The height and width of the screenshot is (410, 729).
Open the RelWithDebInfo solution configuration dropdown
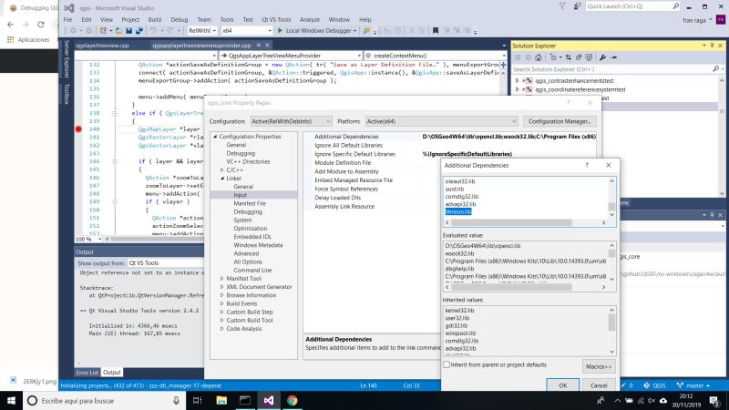pos(202,31)
